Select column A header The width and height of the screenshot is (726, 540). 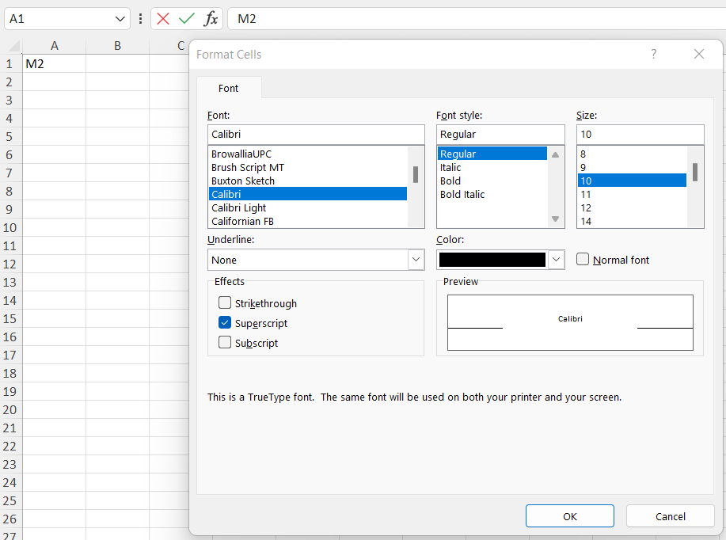click(x=54, y=46)
